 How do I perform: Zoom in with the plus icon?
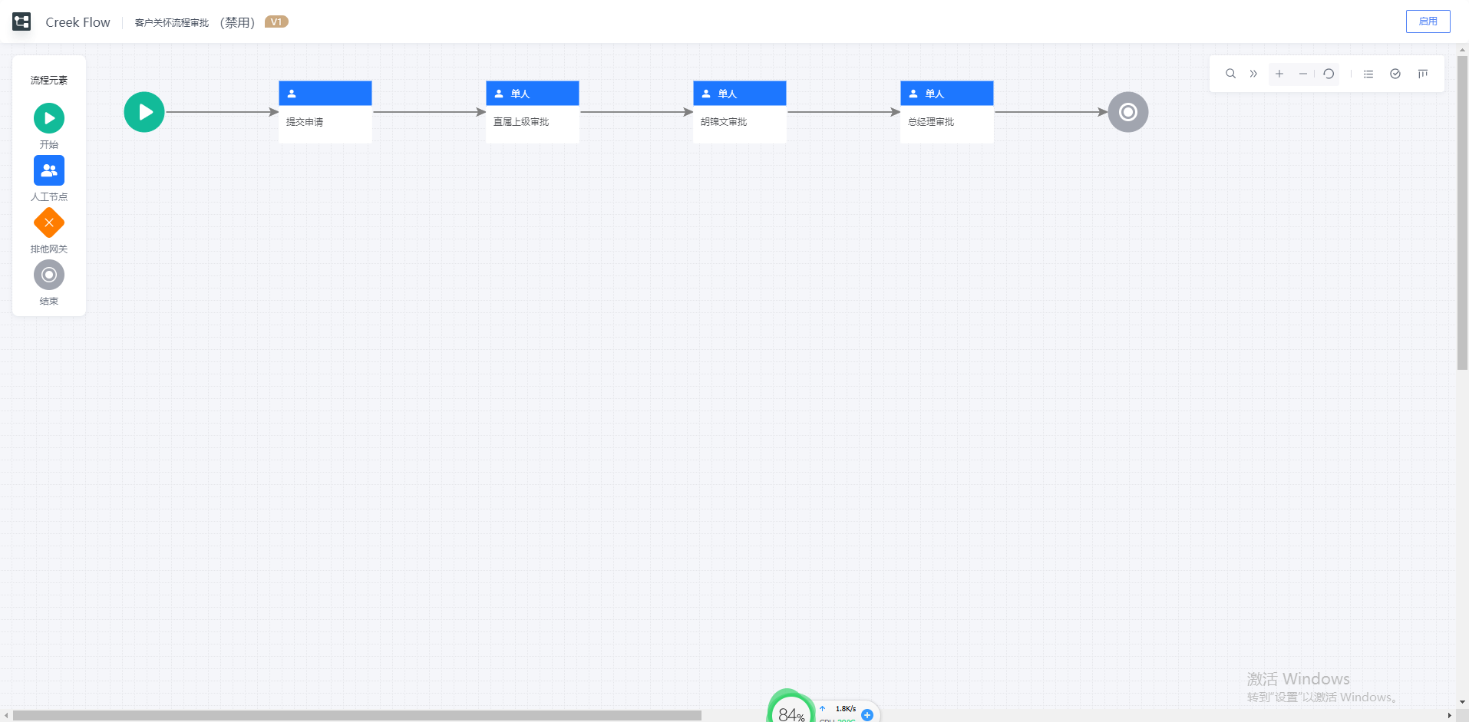click(x=1279, y=74)
